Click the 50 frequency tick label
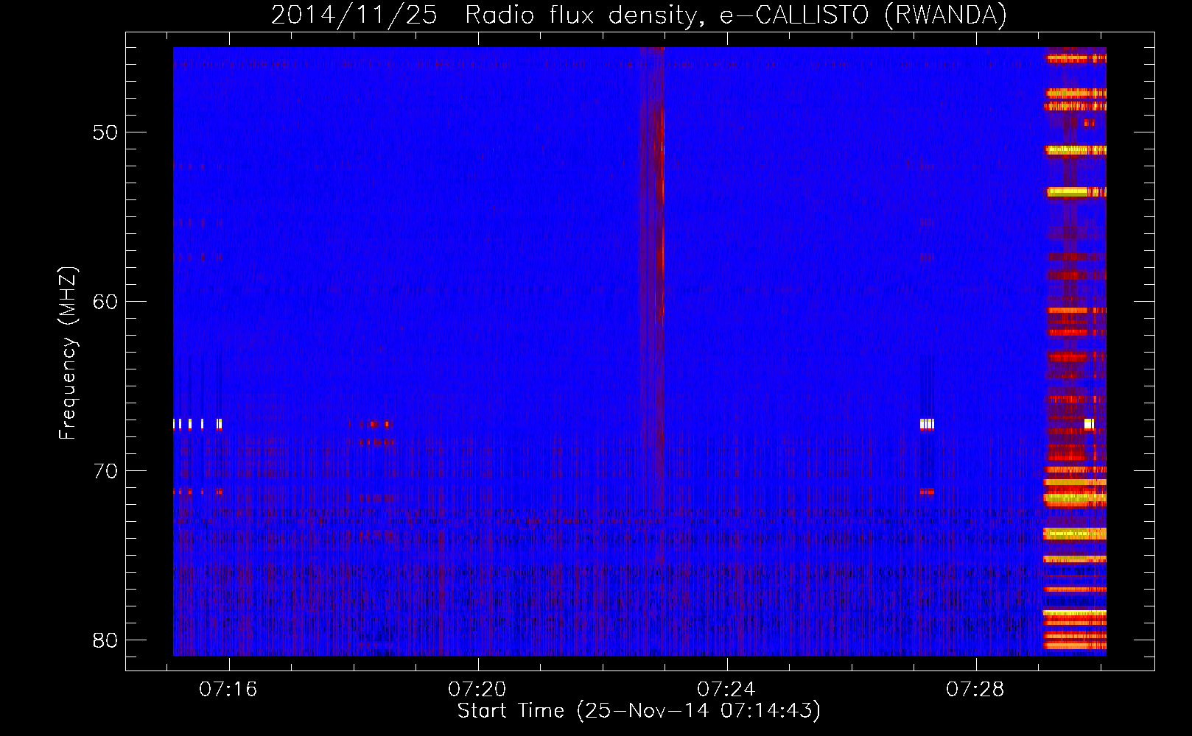The width and height of the screenshot is (1192, 736). [105, 132]
